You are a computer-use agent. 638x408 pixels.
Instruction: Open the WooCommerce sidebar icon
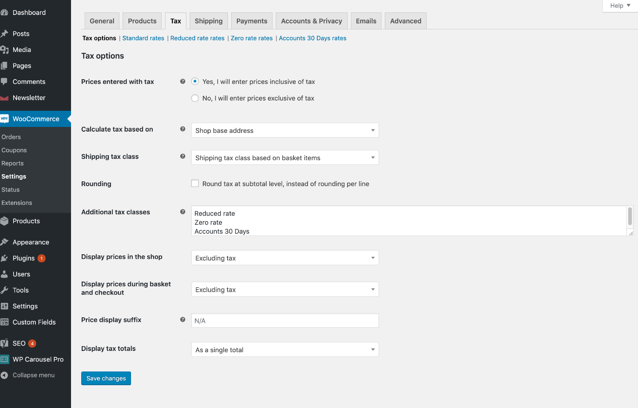point(5,119)
